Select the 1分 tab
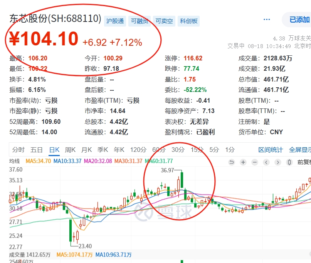This screenshot has height=263, width=311. (x=230, y=150)
